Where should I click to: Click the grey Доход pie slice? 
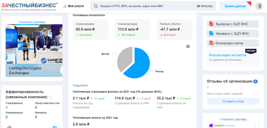tap(124, 59)
